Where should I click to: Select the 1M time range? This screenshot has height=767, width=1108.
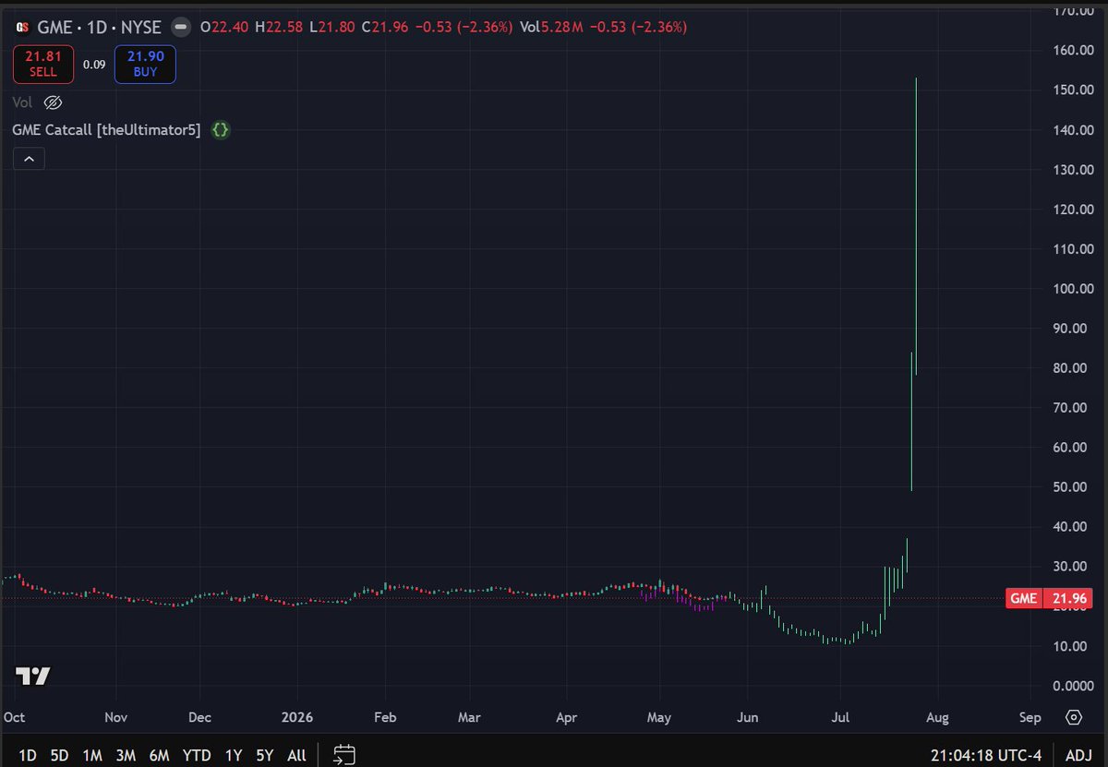point(92,755)
